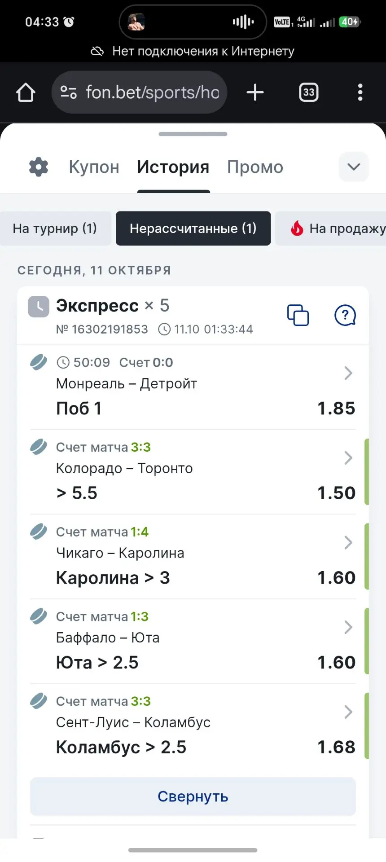
Task: Tap the Свернуть button
Action: click(x=193, y=796)
